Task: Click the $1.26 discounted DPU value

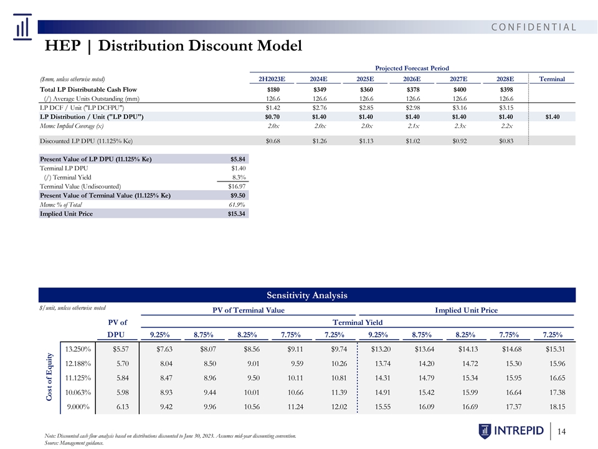Action: click(x=320, y=141)
